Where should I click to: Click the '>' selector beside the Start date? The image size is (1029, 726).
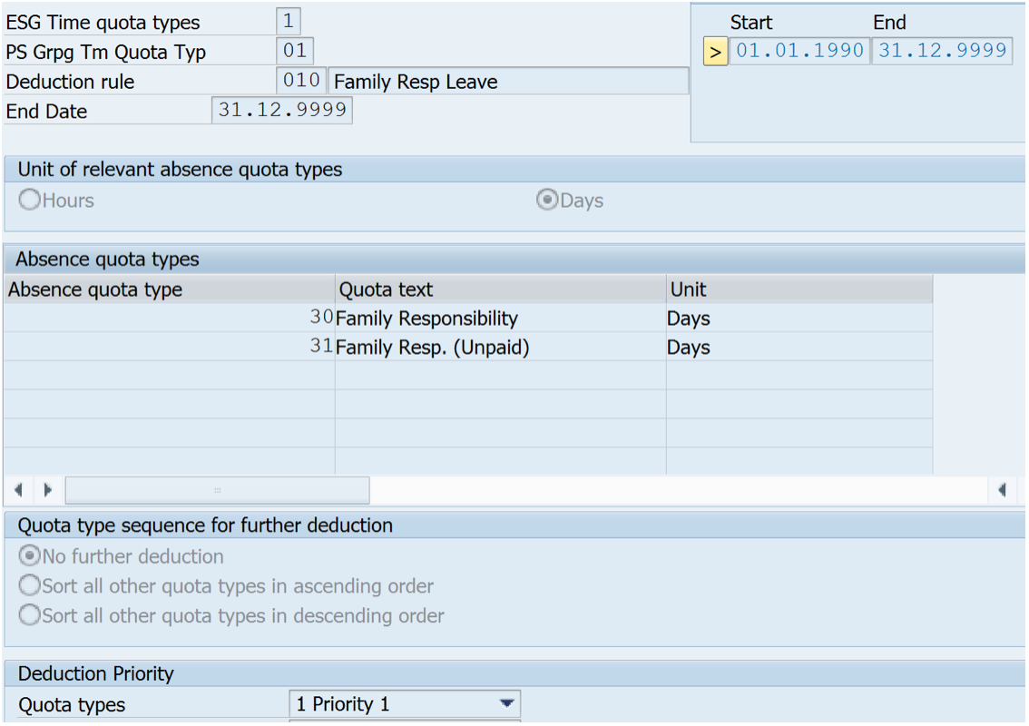coord(715,52)
